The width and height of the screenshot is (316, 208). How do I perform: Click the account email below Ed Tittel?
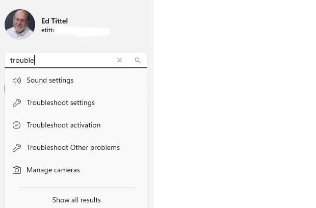71,31
